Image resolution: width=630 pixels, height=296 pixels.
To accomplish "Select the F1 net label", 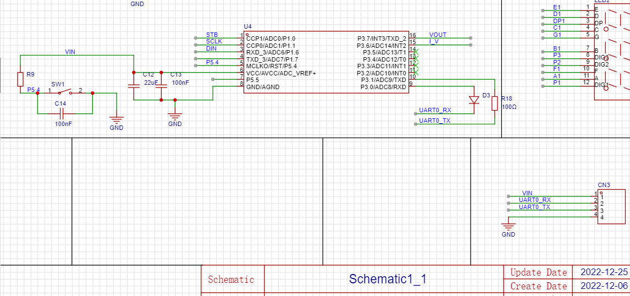I will pos(556,69).
